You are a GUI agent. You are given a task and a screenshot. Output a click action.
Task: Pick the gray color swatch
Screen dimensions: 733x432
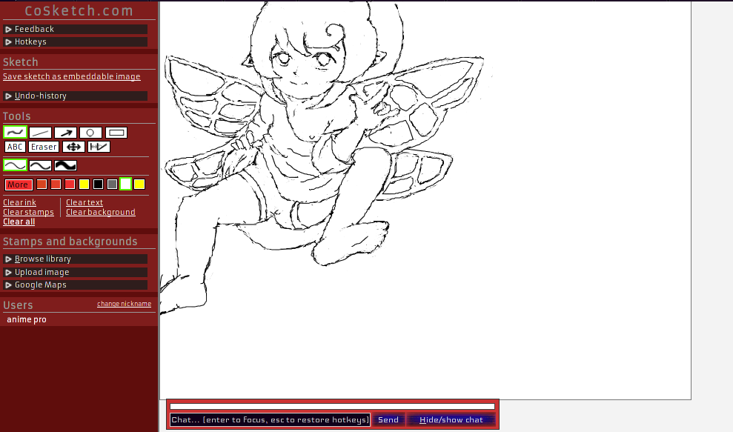click(x=112, y=185)
